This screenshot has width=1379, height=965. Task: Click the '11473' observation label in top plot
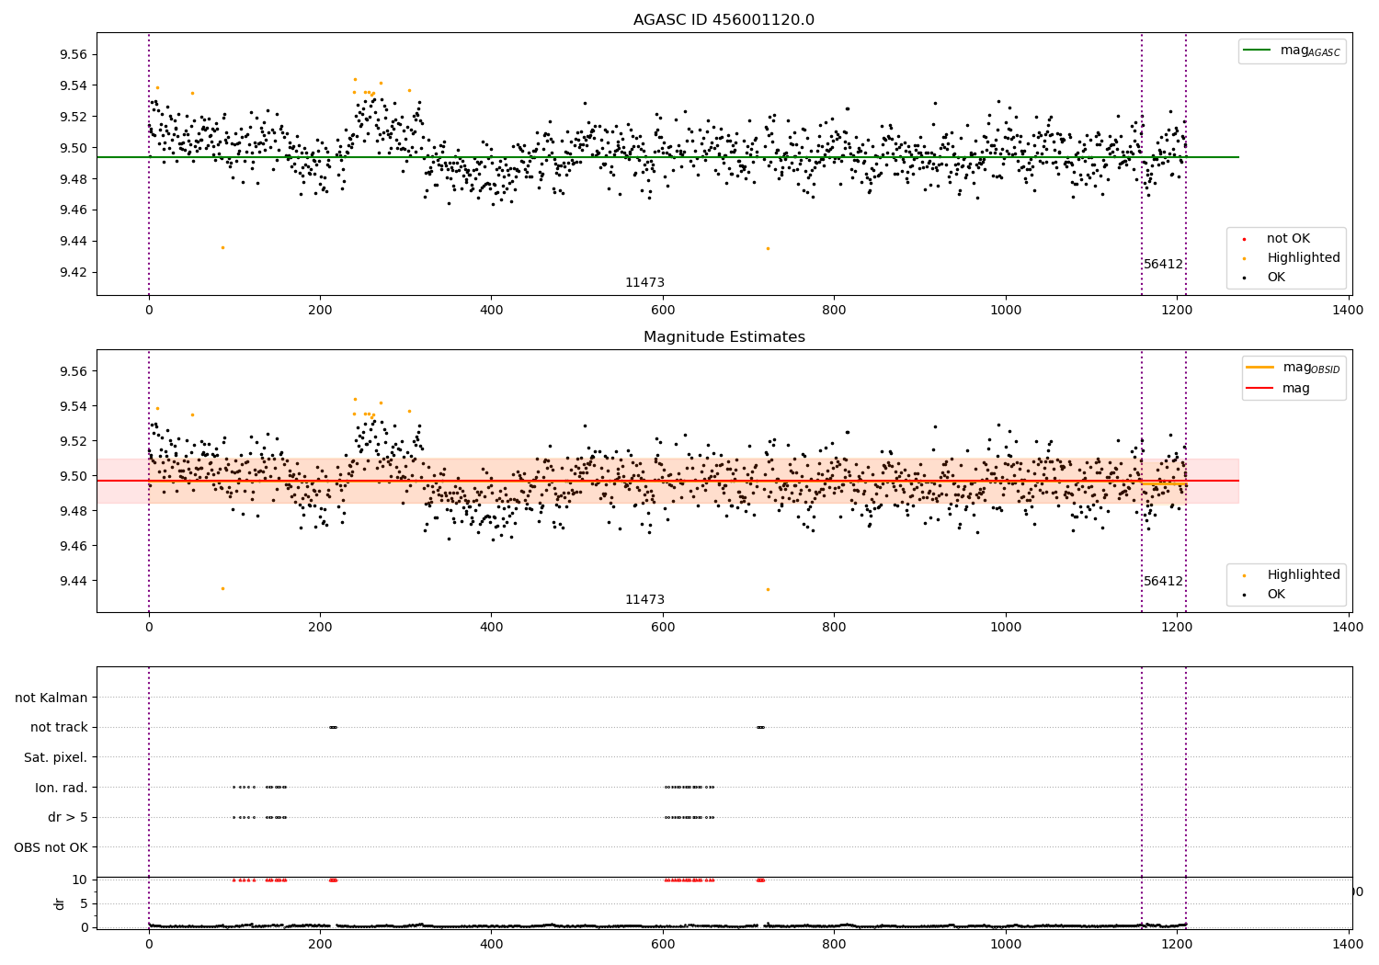[644, 283]
